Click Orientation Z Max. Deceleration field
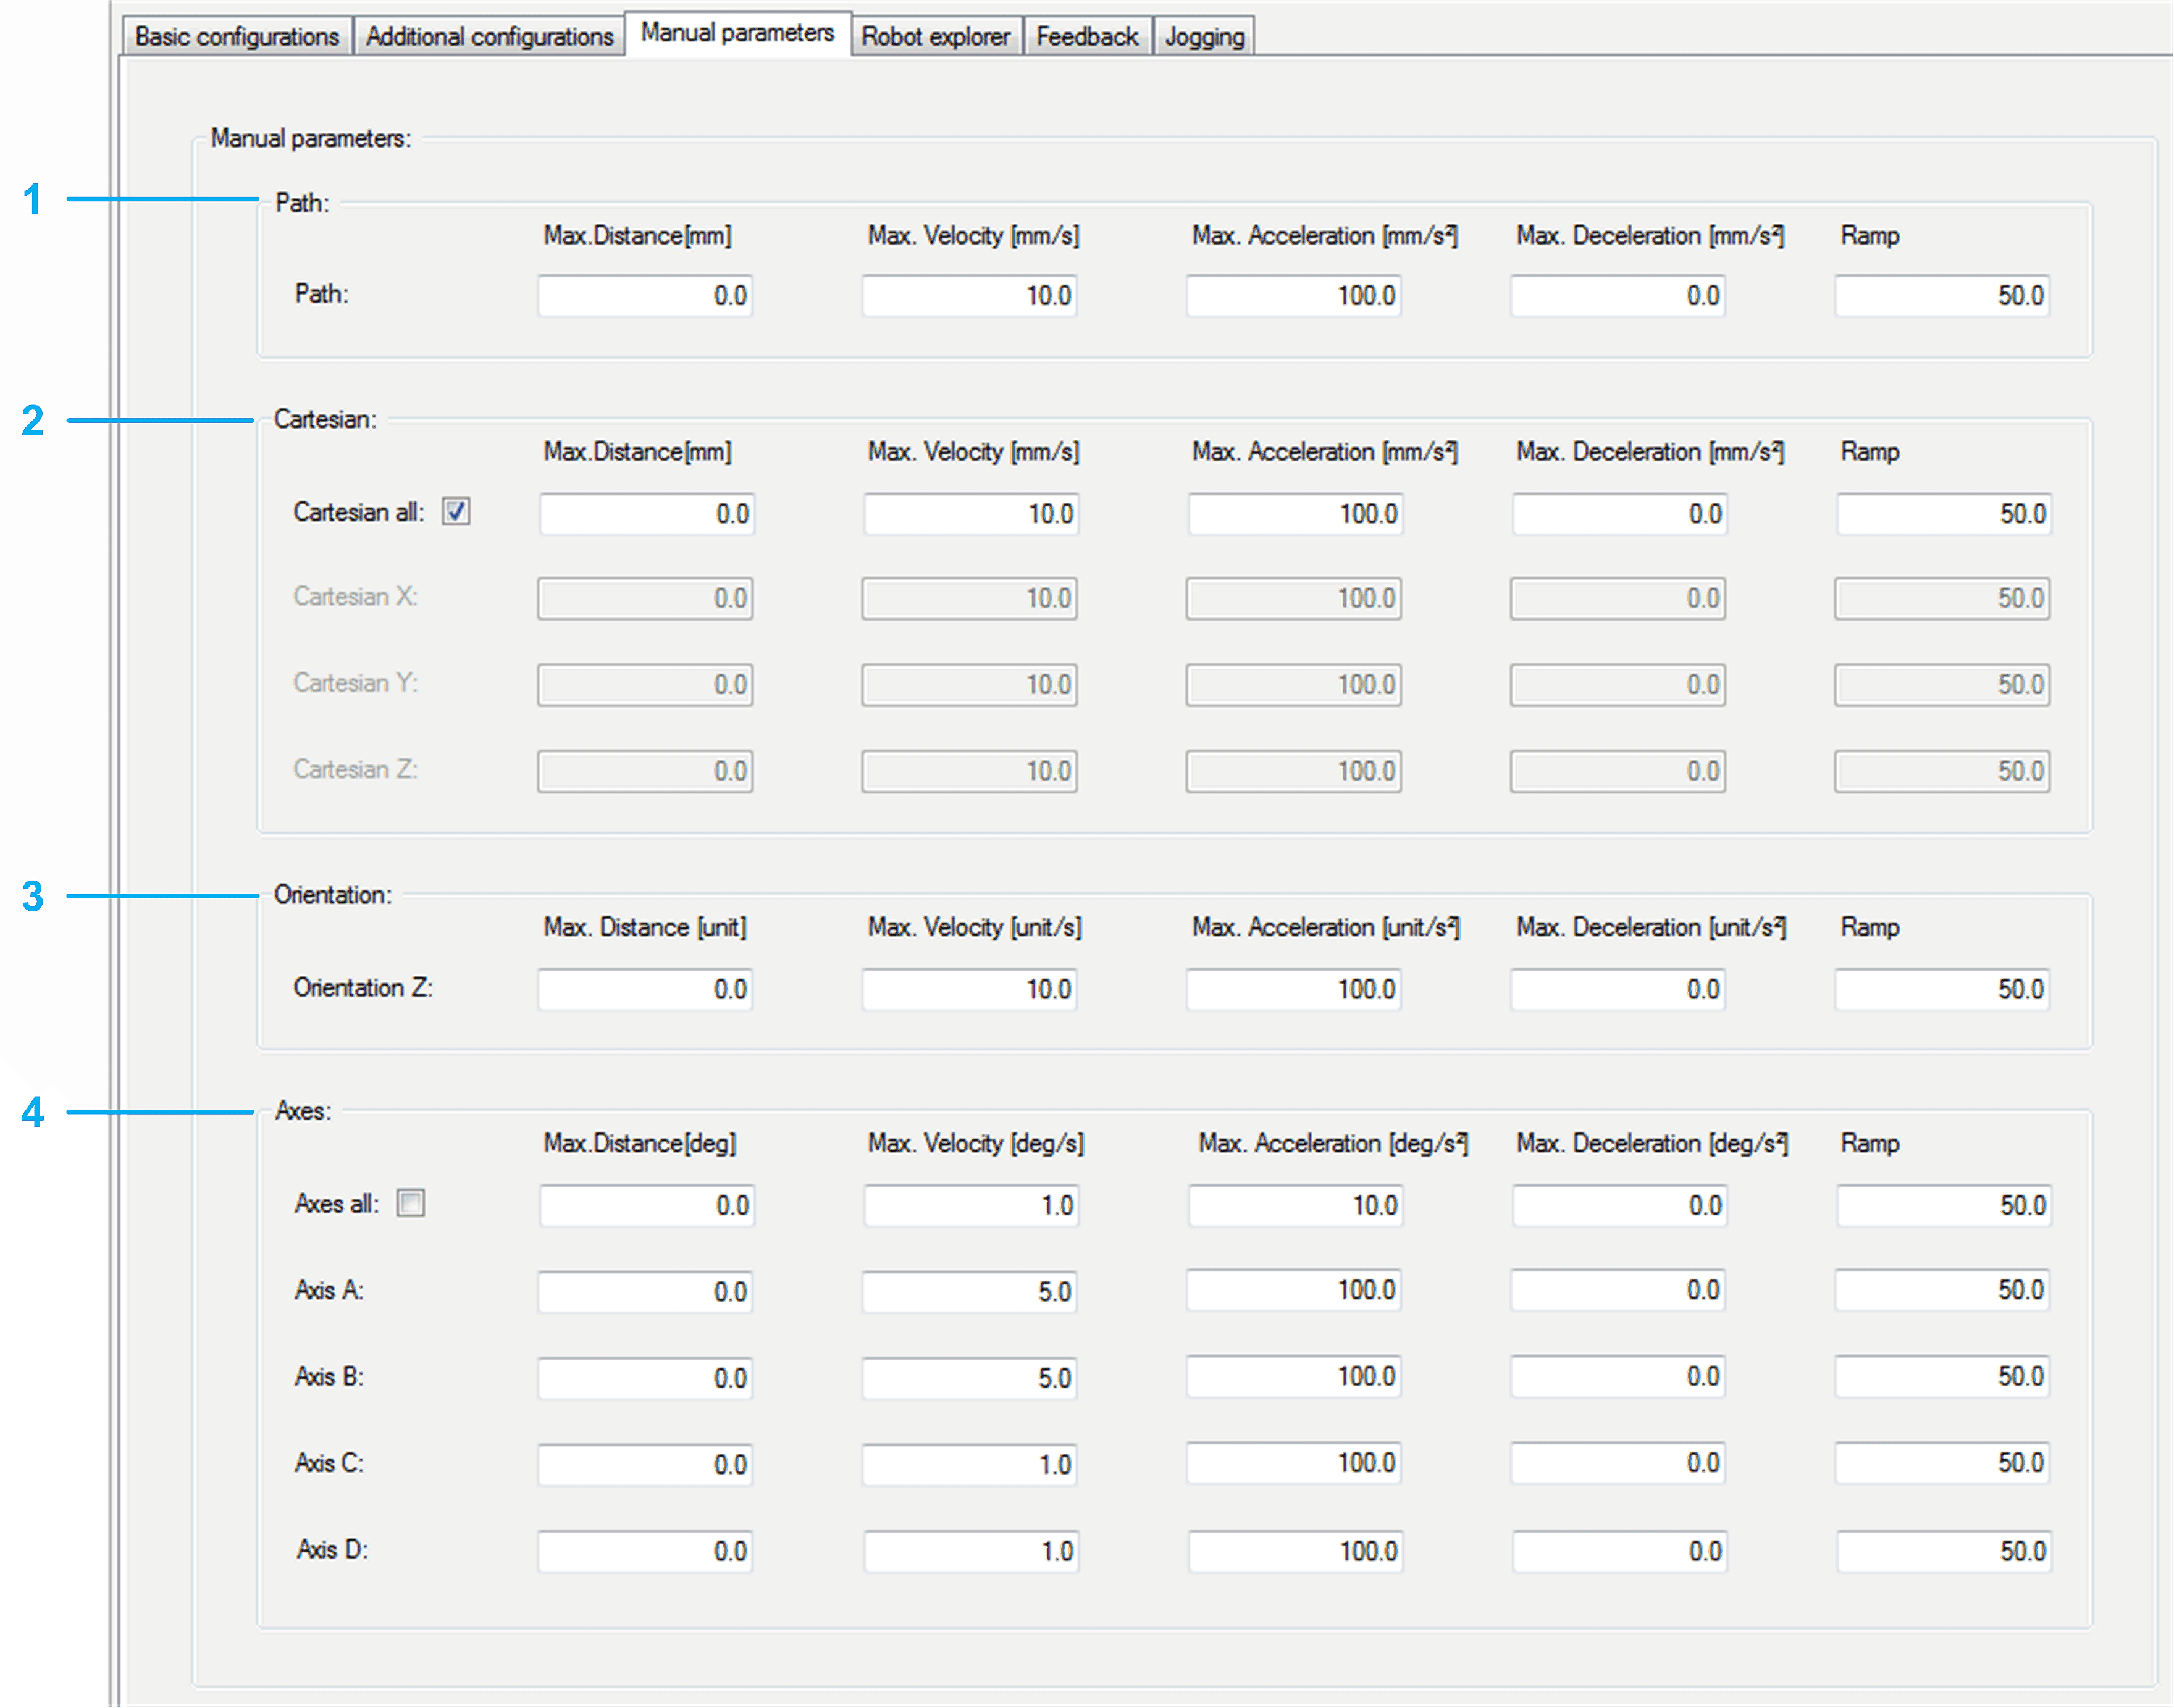Screen dimensions: 2174x1708 click(x=1617, y=989)
